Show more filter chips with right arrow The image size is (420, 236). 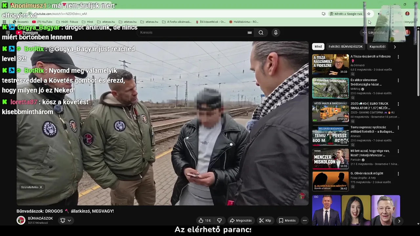pos(395,47)
